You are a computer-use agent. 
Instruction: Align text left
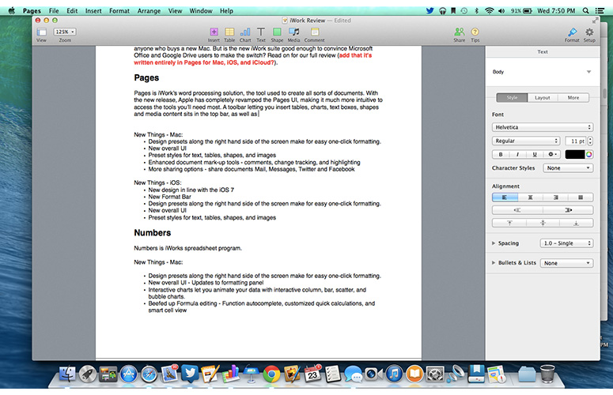pyautogui.click(x=505, y=197)
